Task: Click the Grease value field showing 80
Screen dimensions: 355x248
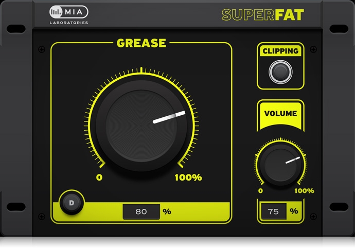Action: pos(141,211)
